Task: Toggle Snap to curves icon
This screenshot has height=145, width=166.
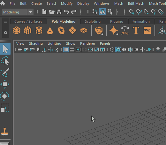Action: pyautogui.click(x=139, y=12)
